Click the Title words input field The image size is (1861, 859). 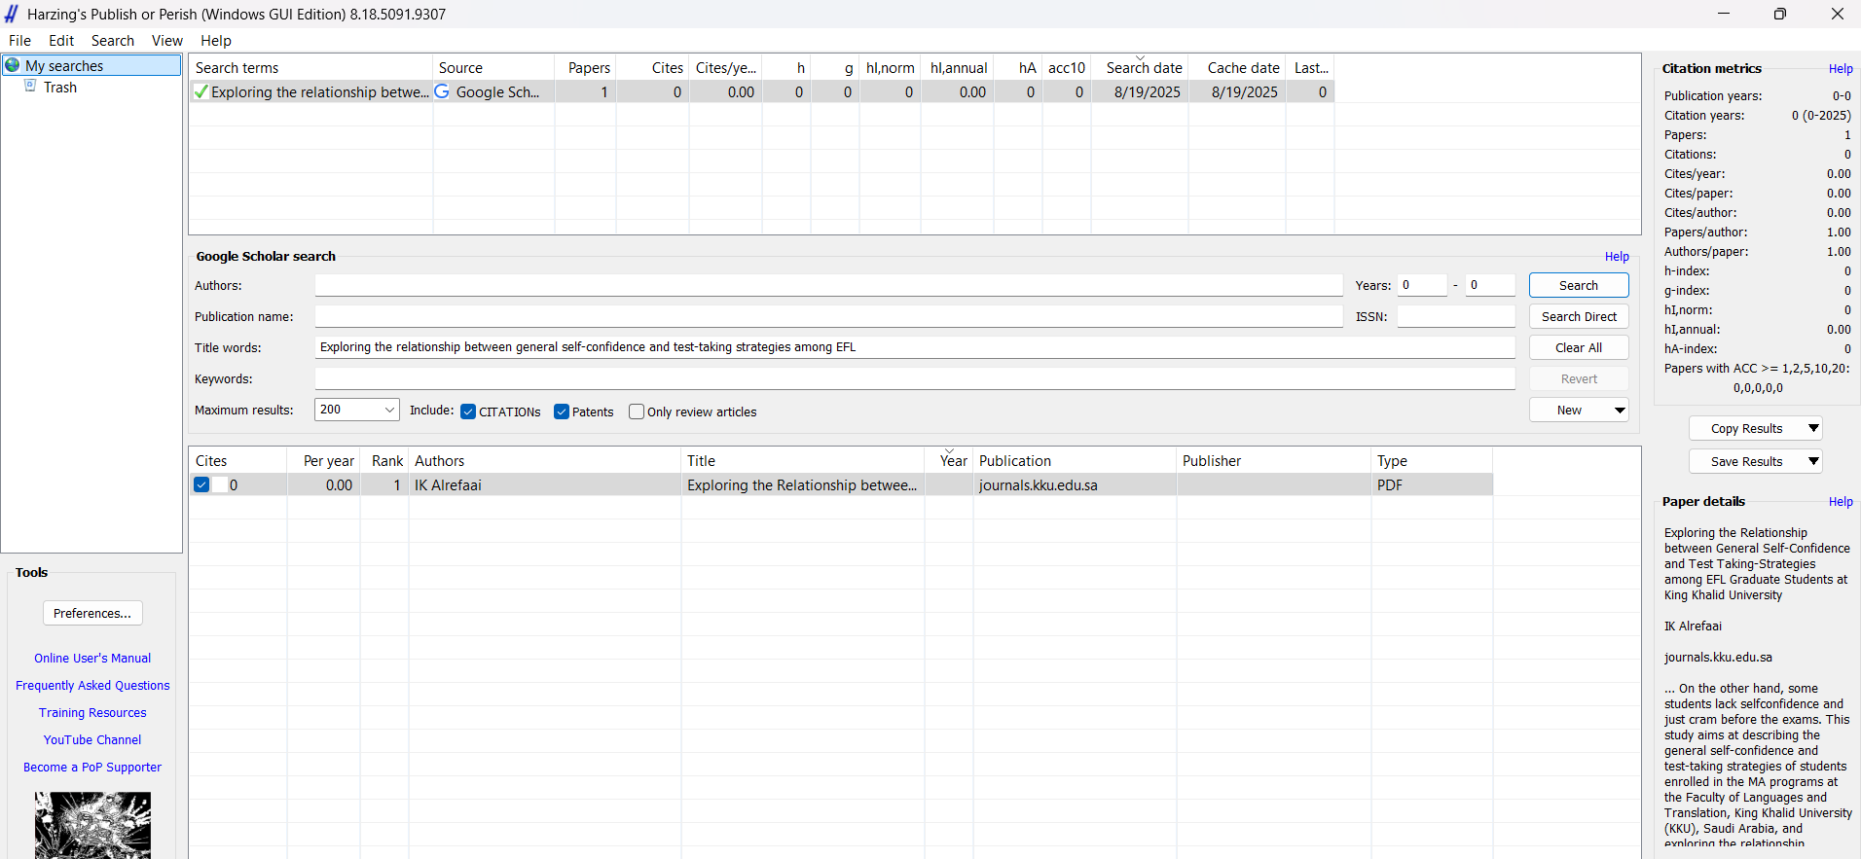[915, 347]
